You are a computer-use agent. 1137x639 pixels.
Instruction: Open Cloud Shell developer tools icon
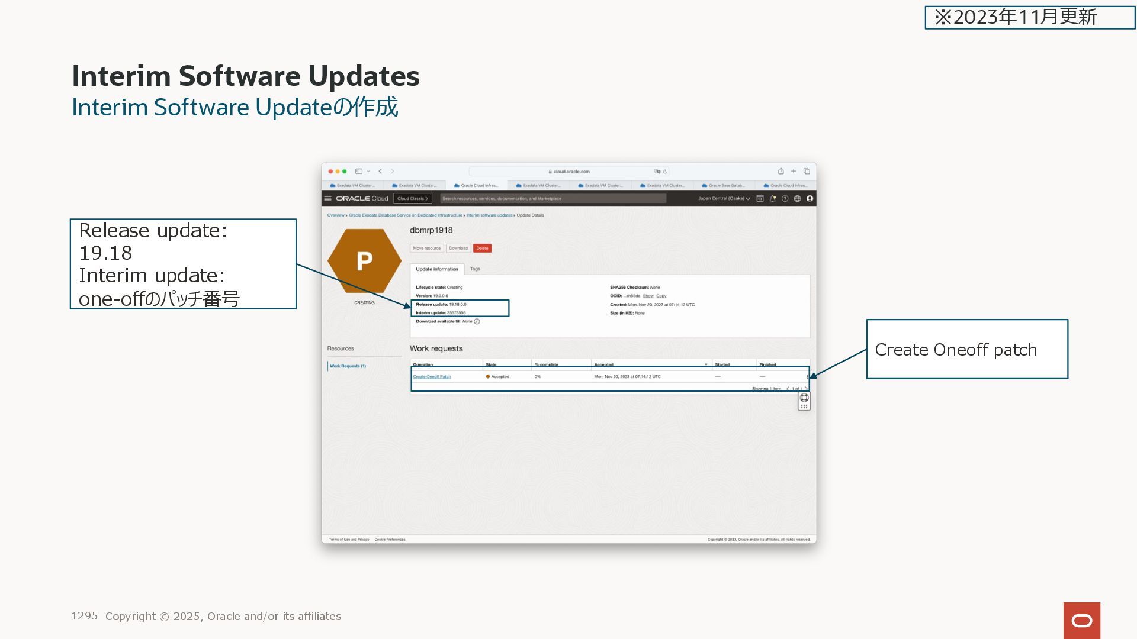pyautogui.click(x=760, y=199)
